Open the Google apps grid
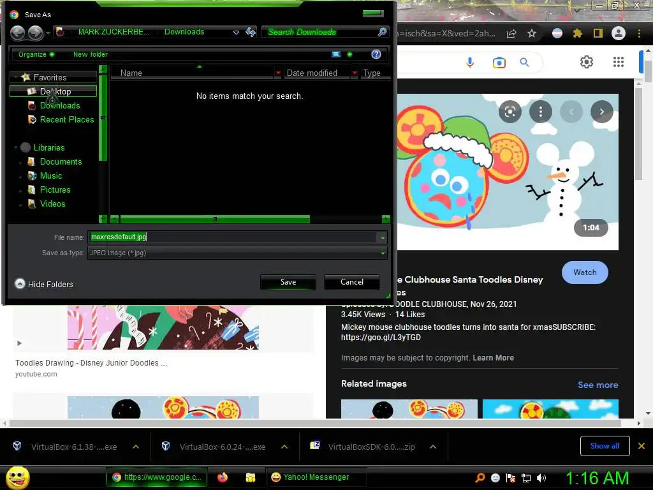 pos(619,62)
